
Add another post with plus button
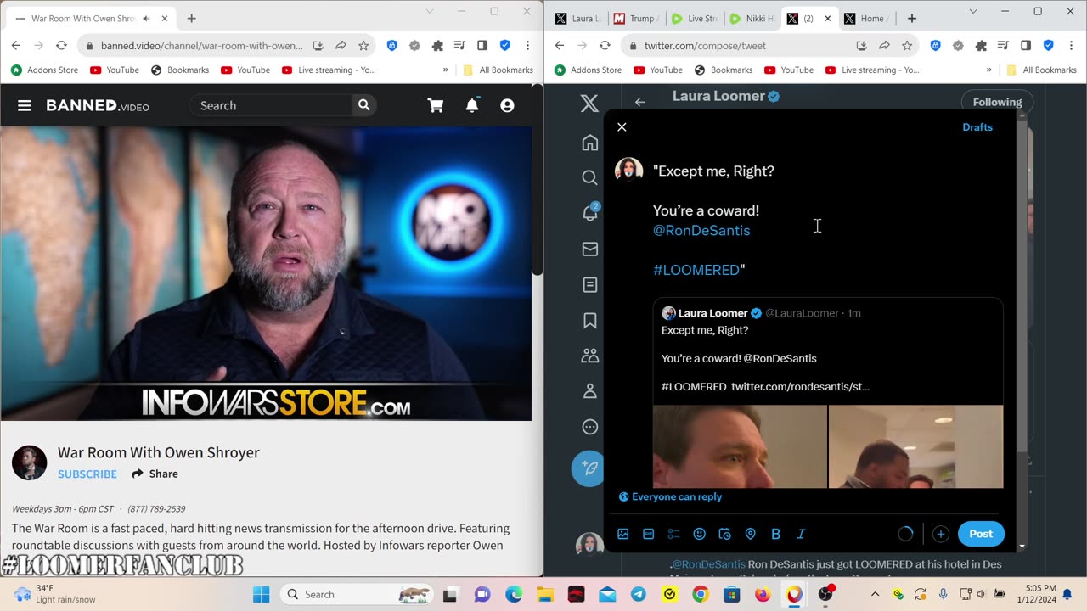point(940,534)
